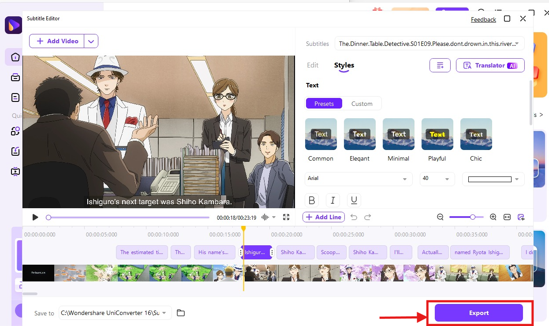
Task: Select the 'Actuall...' subtitle clip
Action: click(433, 252)
